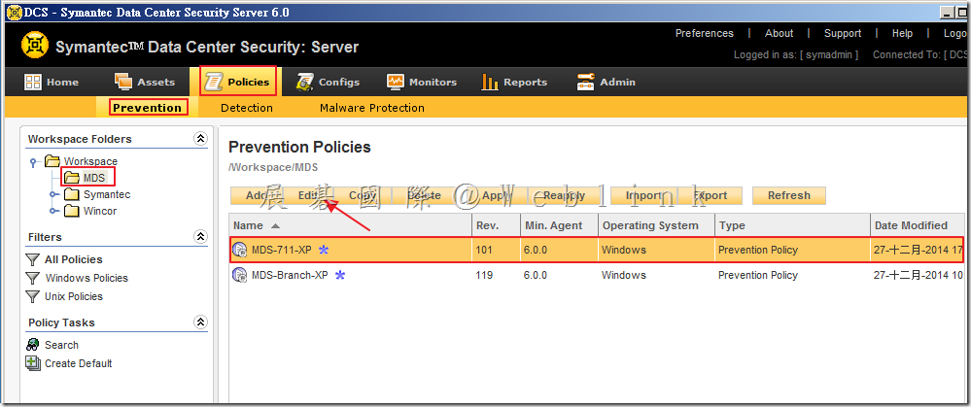
Task: Collapse the Workspace Folders panel
Action: pyautogui.click(x=200, y=139)
